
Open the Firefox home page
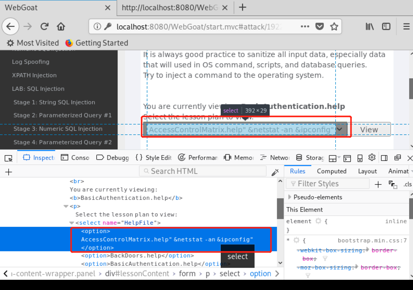(61, 27)
